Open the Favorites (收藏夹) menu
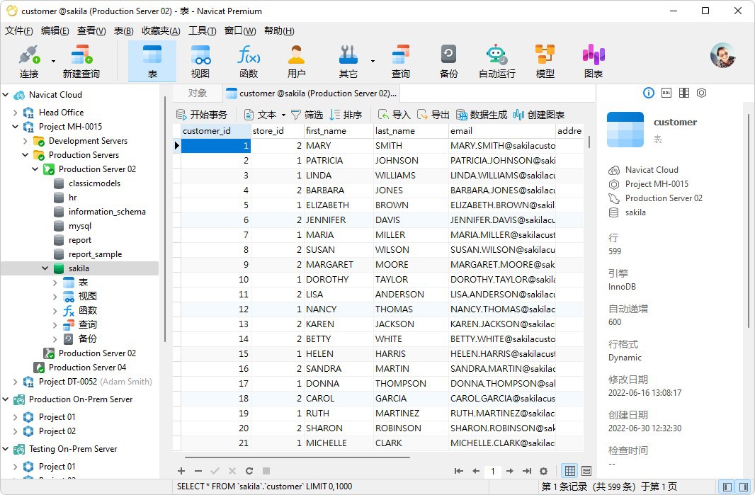755x495 pixels. pyautogui.click(x=161, y=31)
